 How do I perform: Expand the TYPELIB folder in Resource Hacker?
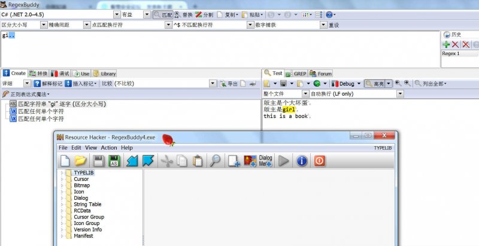pos(63,173)
